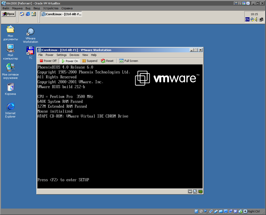Select the TC floppy desktop shortcut
The image size is (266, 215).
(x=30, y=53)
